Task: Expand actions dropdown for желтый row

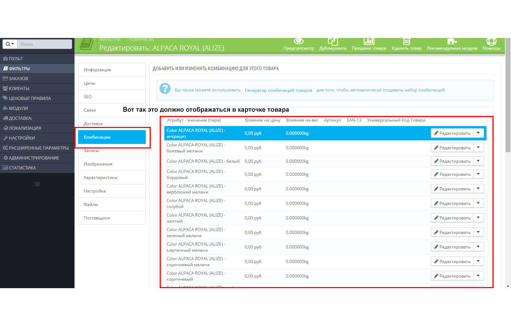Action: pos(478,218)
